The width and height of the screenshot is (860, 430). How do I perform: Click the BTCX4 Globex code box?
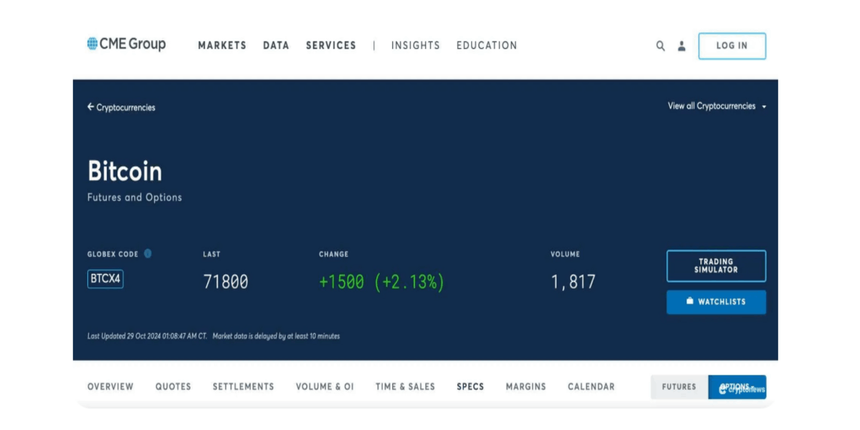(105, 279)
